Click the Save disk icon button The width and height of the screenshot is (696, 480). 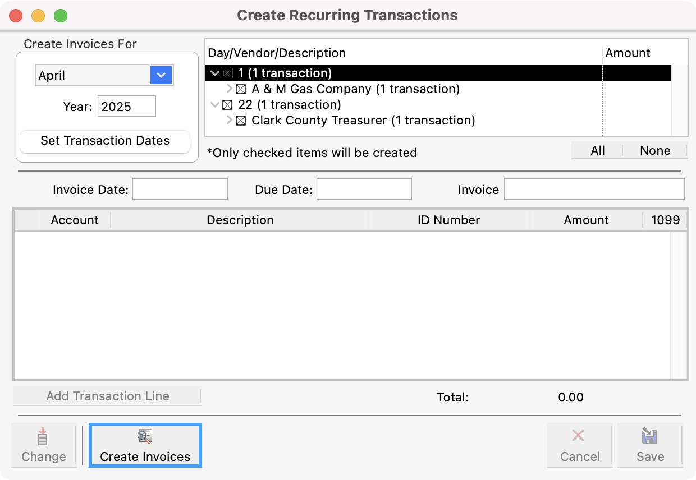click(x=650, y=446)
